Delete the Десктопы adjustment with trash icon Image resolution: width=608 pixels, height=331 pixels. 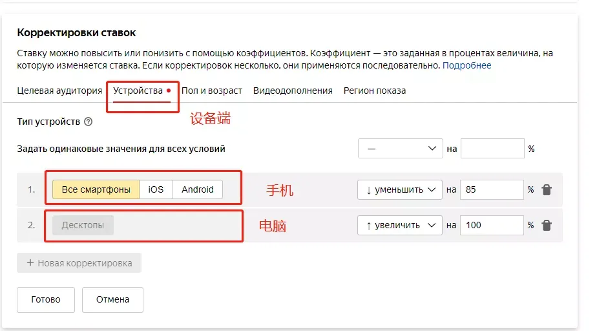pyautogui.click(x=547, y=225)
